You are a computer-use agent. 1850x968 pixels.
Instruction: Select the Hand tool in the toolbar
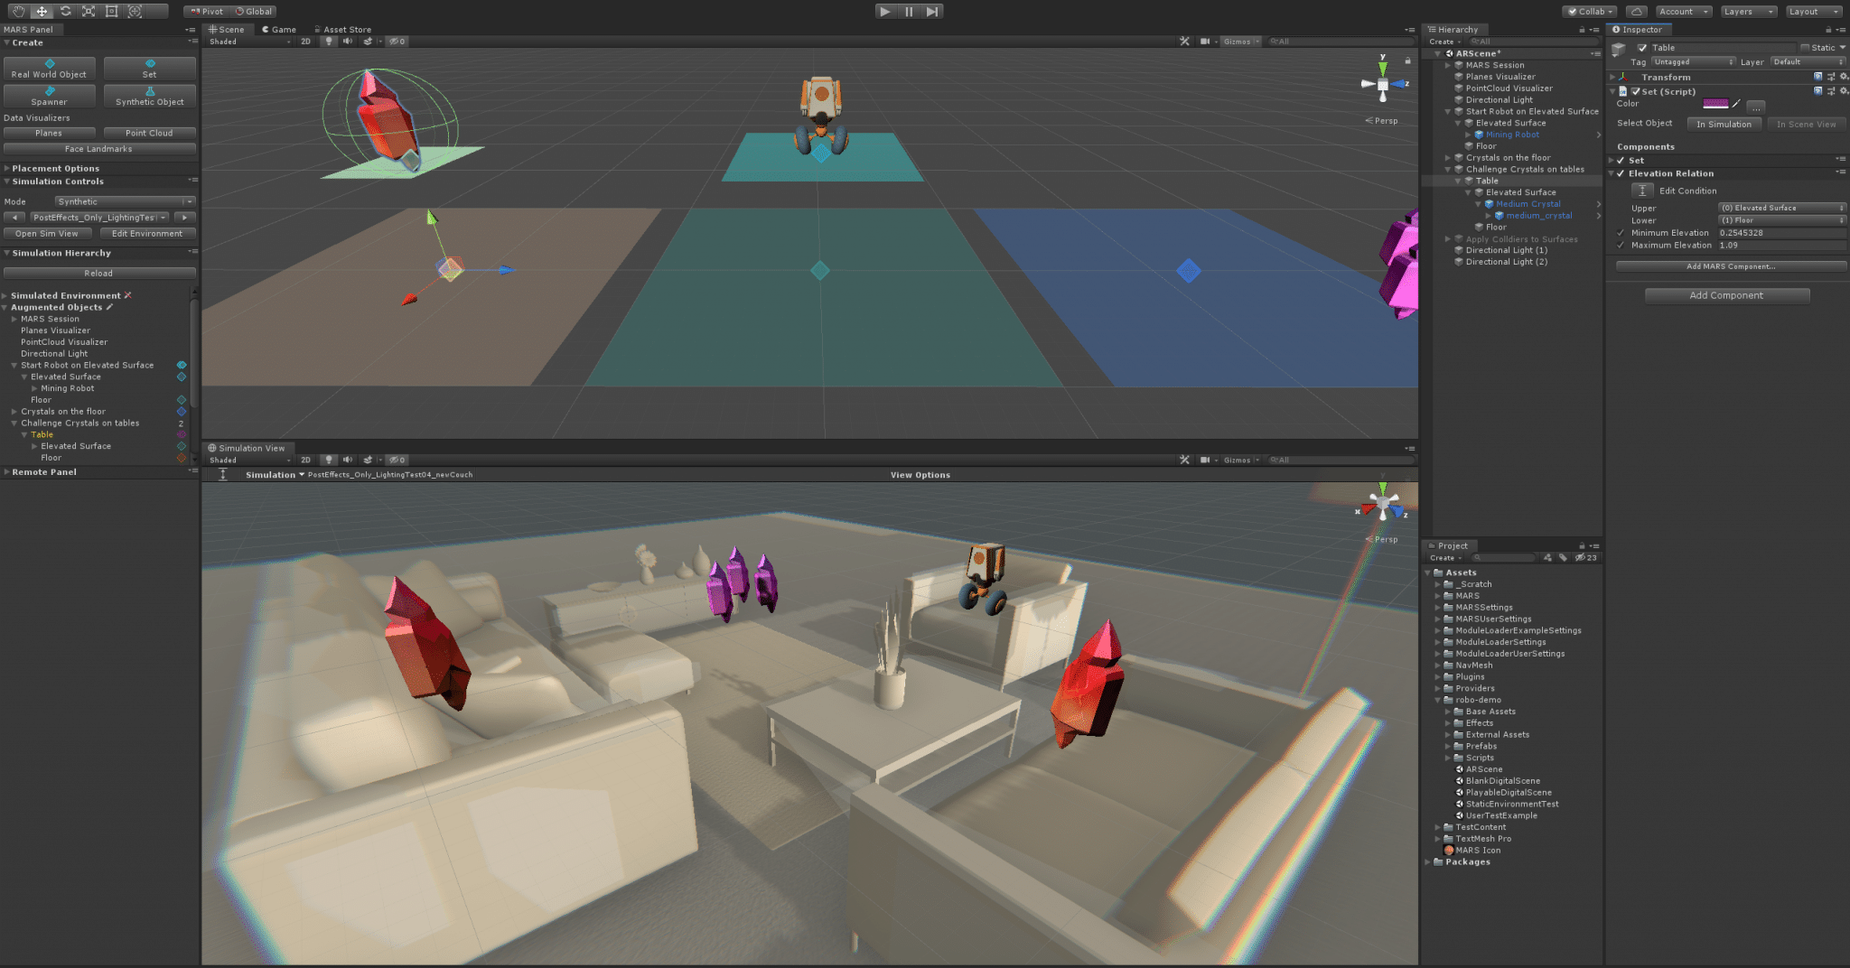tap(18, 11)
